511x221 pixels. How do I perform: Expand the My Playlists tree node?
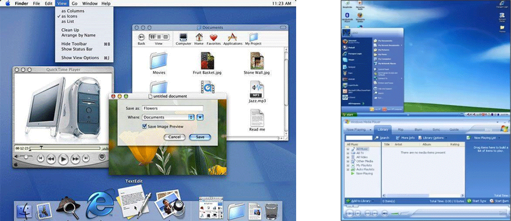pyautogui.click(x=348, y=165)
